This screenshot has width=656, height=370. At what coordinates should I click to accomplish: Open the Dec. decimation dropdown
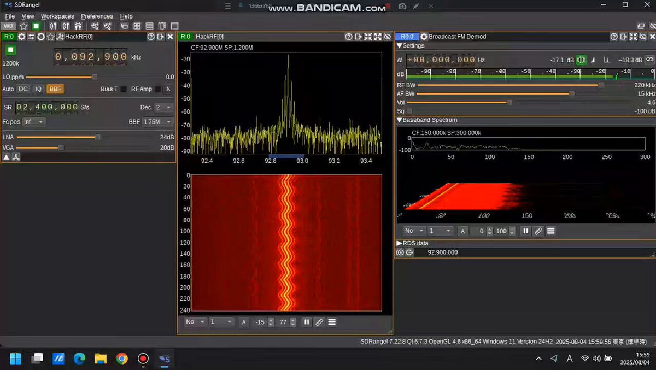pyautogui.click(x=163, y=108)
